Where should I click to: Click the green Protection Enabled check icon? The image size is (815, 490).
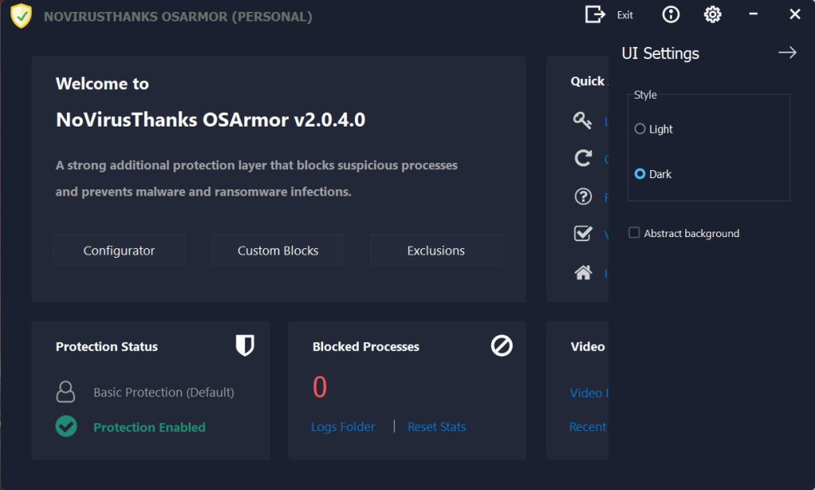point(66,426)
